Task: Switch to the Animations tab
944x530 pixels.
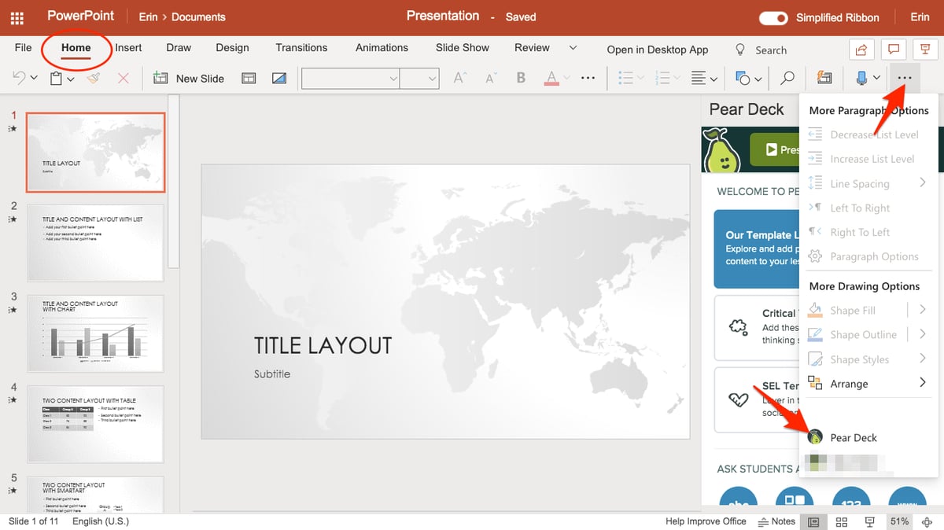Action: tap(382, 48)
